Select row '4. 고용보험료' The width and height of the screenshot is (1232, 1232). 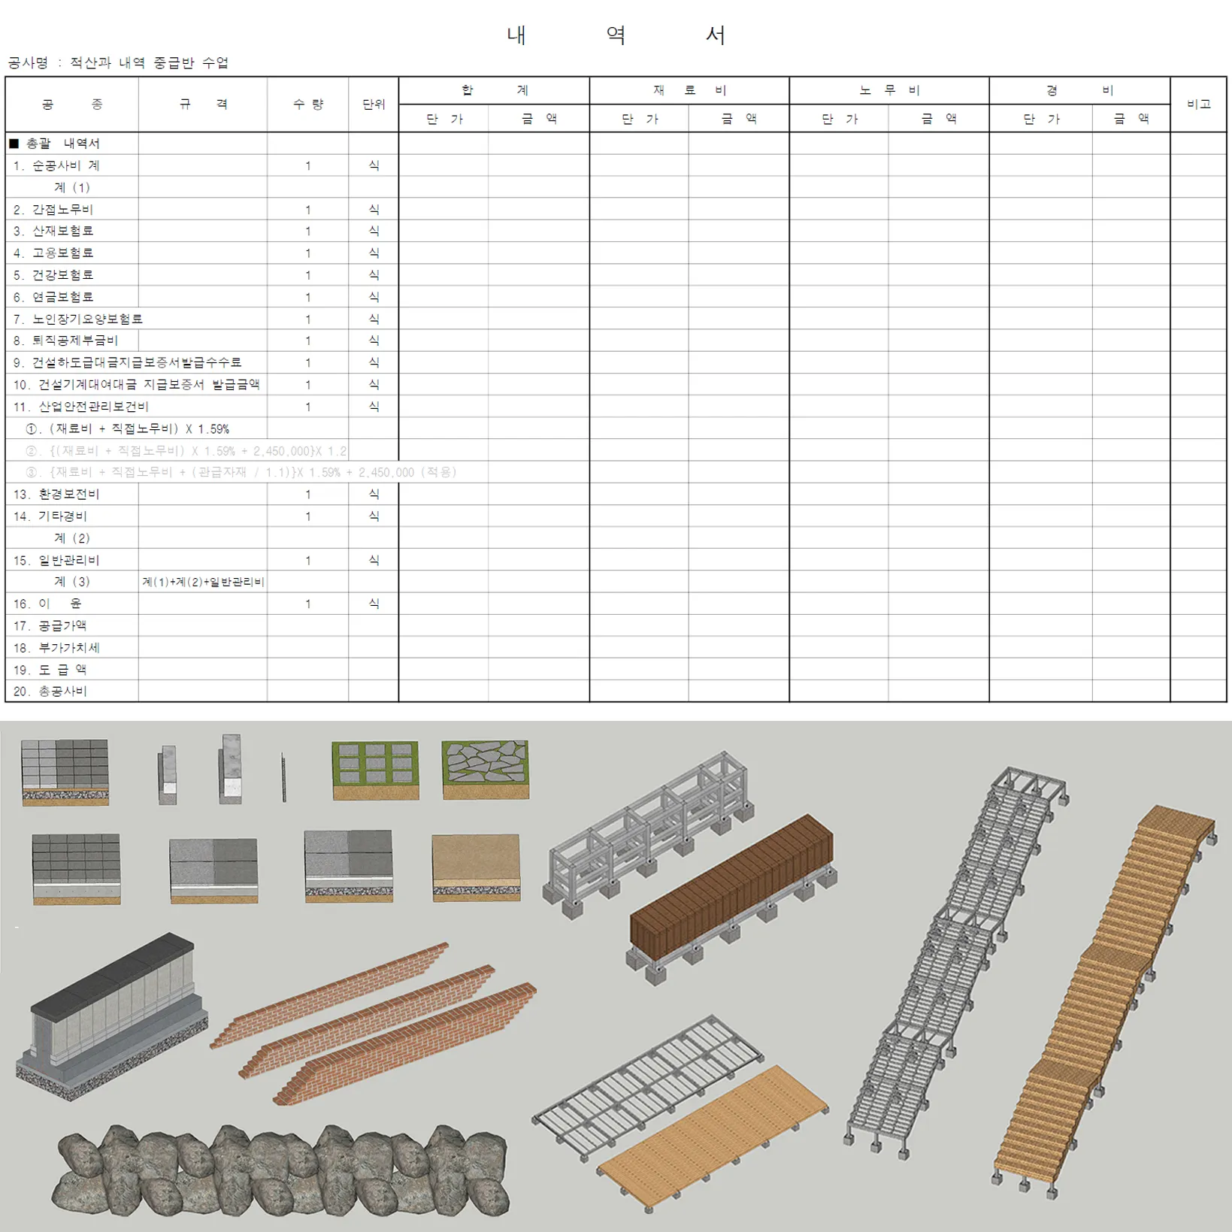[616, 253]
